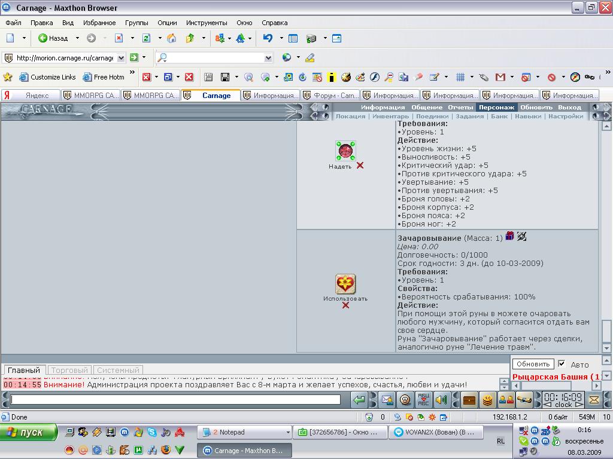This screenshot has width=613, height=459.
Task: Open the Избранное menu
Action: click(x=99, y=23)
